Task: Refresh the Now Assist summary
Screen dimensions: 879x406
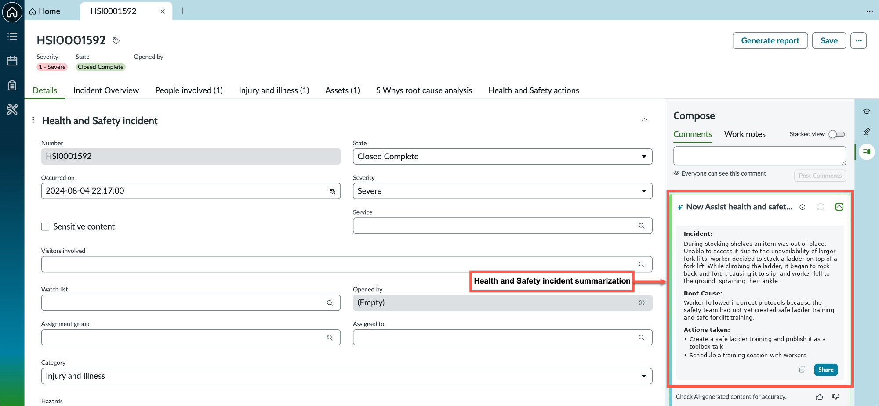Action: 821,207
